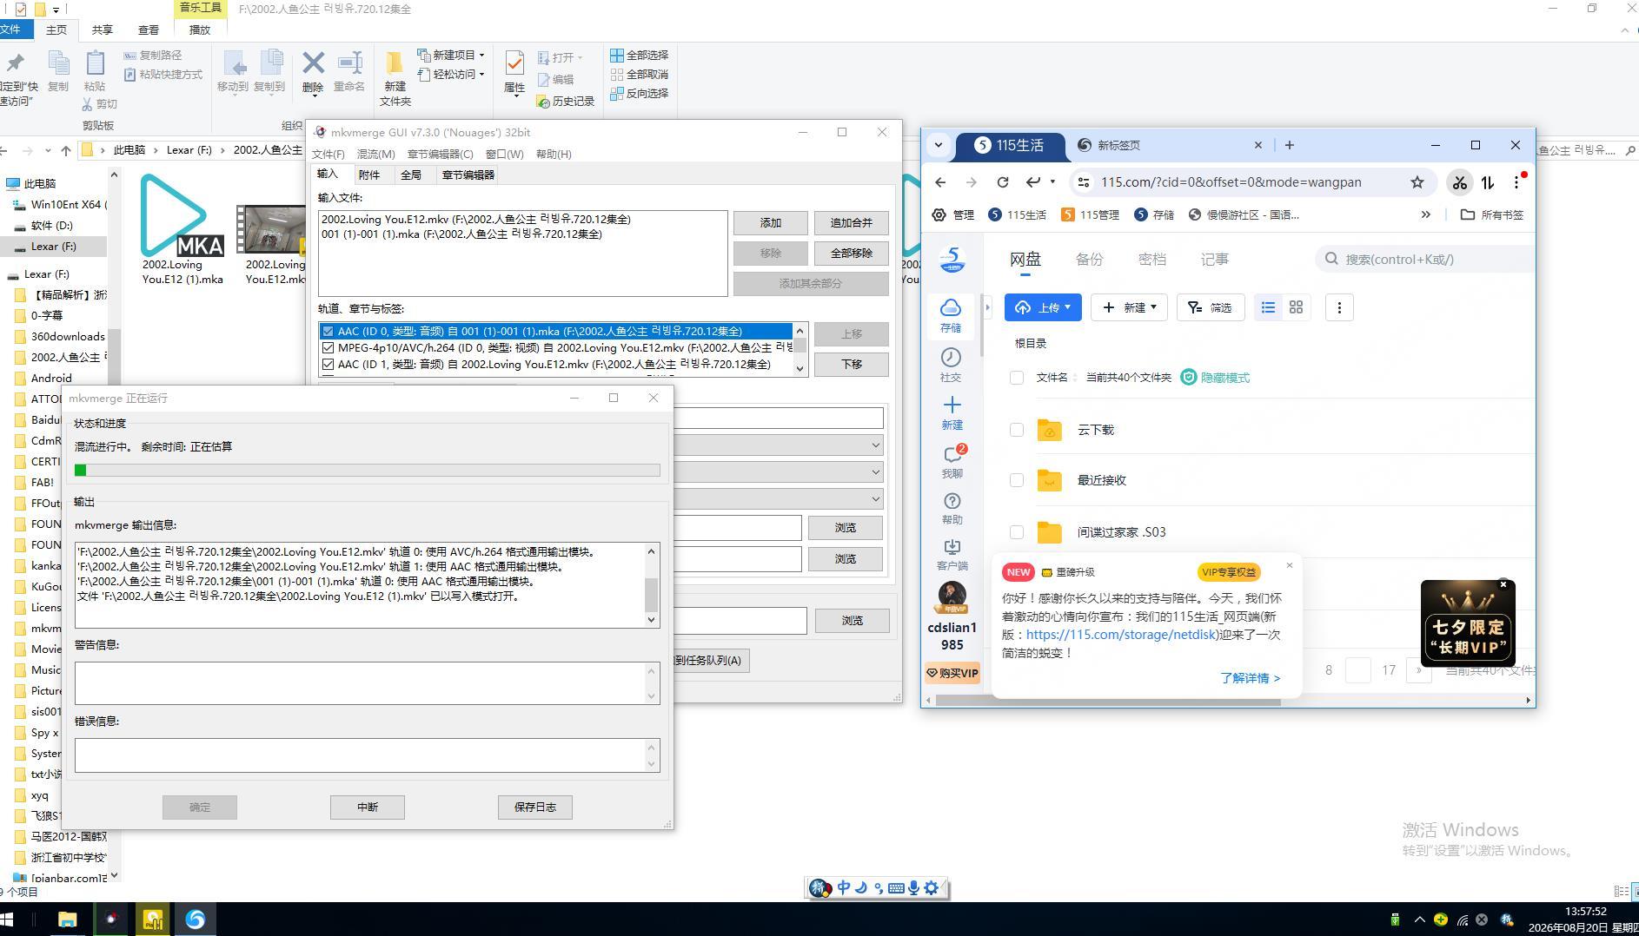The width and height of the screenshot is (1639, 936).
Task: Toggle the MPEG-4p10/AVC video track checkbox
Action: tap(328, 348)
